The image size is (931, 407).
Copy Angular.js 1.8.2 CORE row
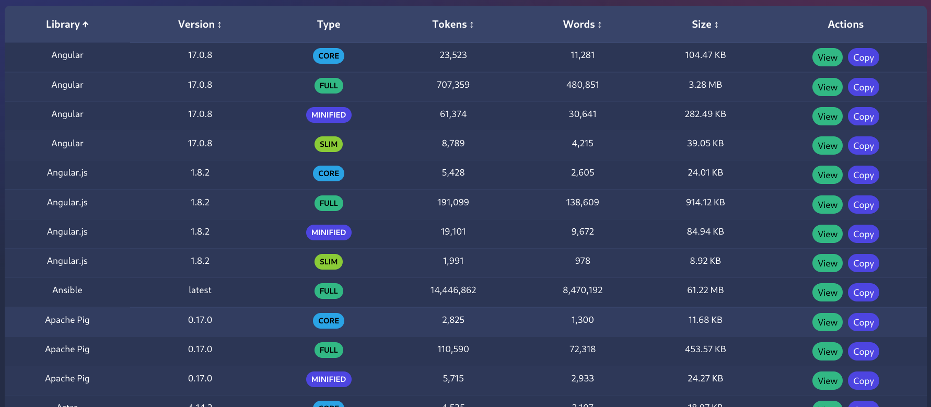click(864, 175)
